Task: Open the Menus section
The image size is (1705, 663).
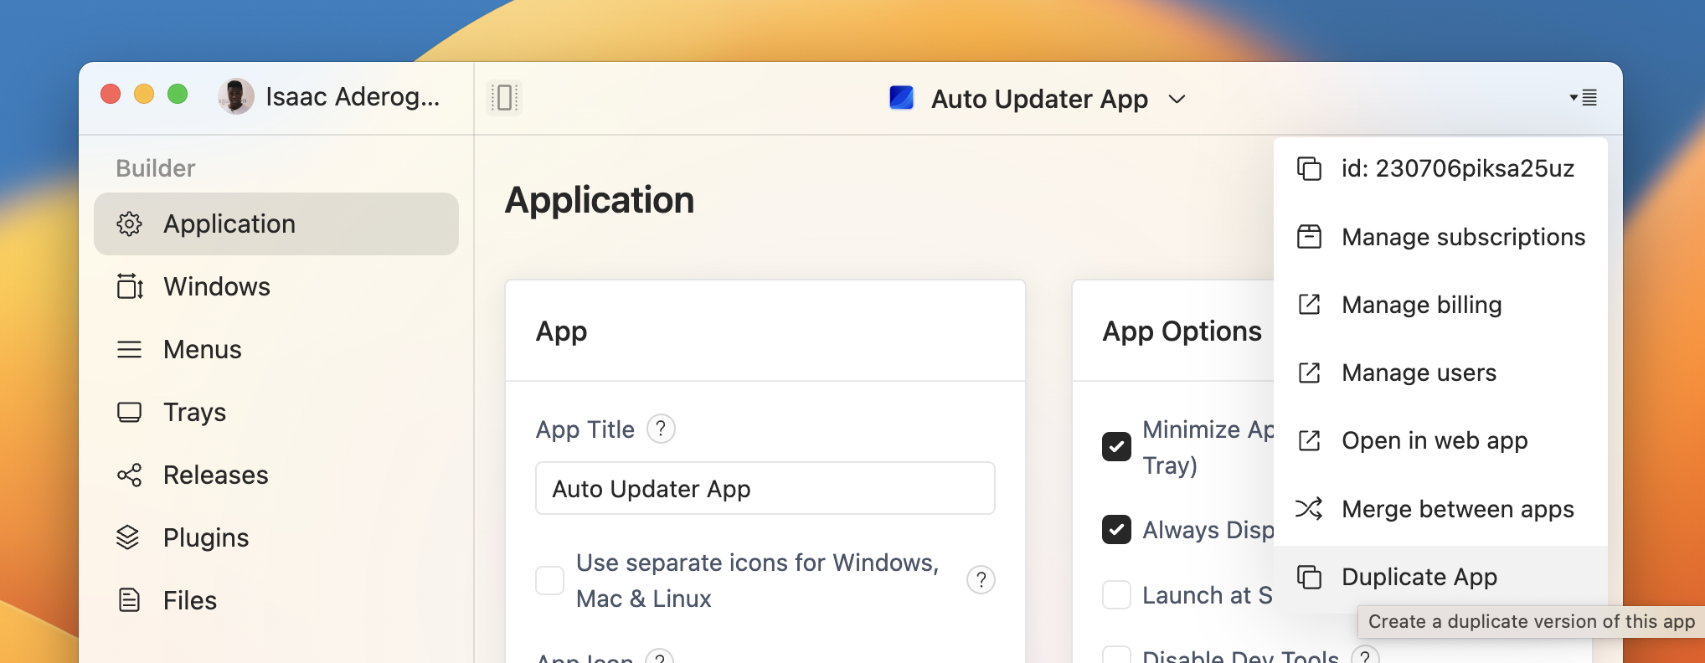Action: click(x=276, y=349)
